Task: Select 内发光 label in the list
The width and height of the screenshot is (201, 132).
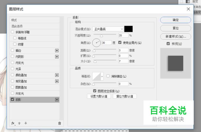Action: point(20,63)
